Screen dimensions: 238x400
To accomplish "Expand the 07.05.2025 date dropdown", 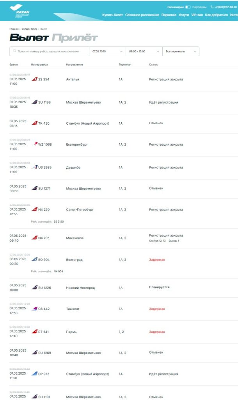I will tap(107, 51).
